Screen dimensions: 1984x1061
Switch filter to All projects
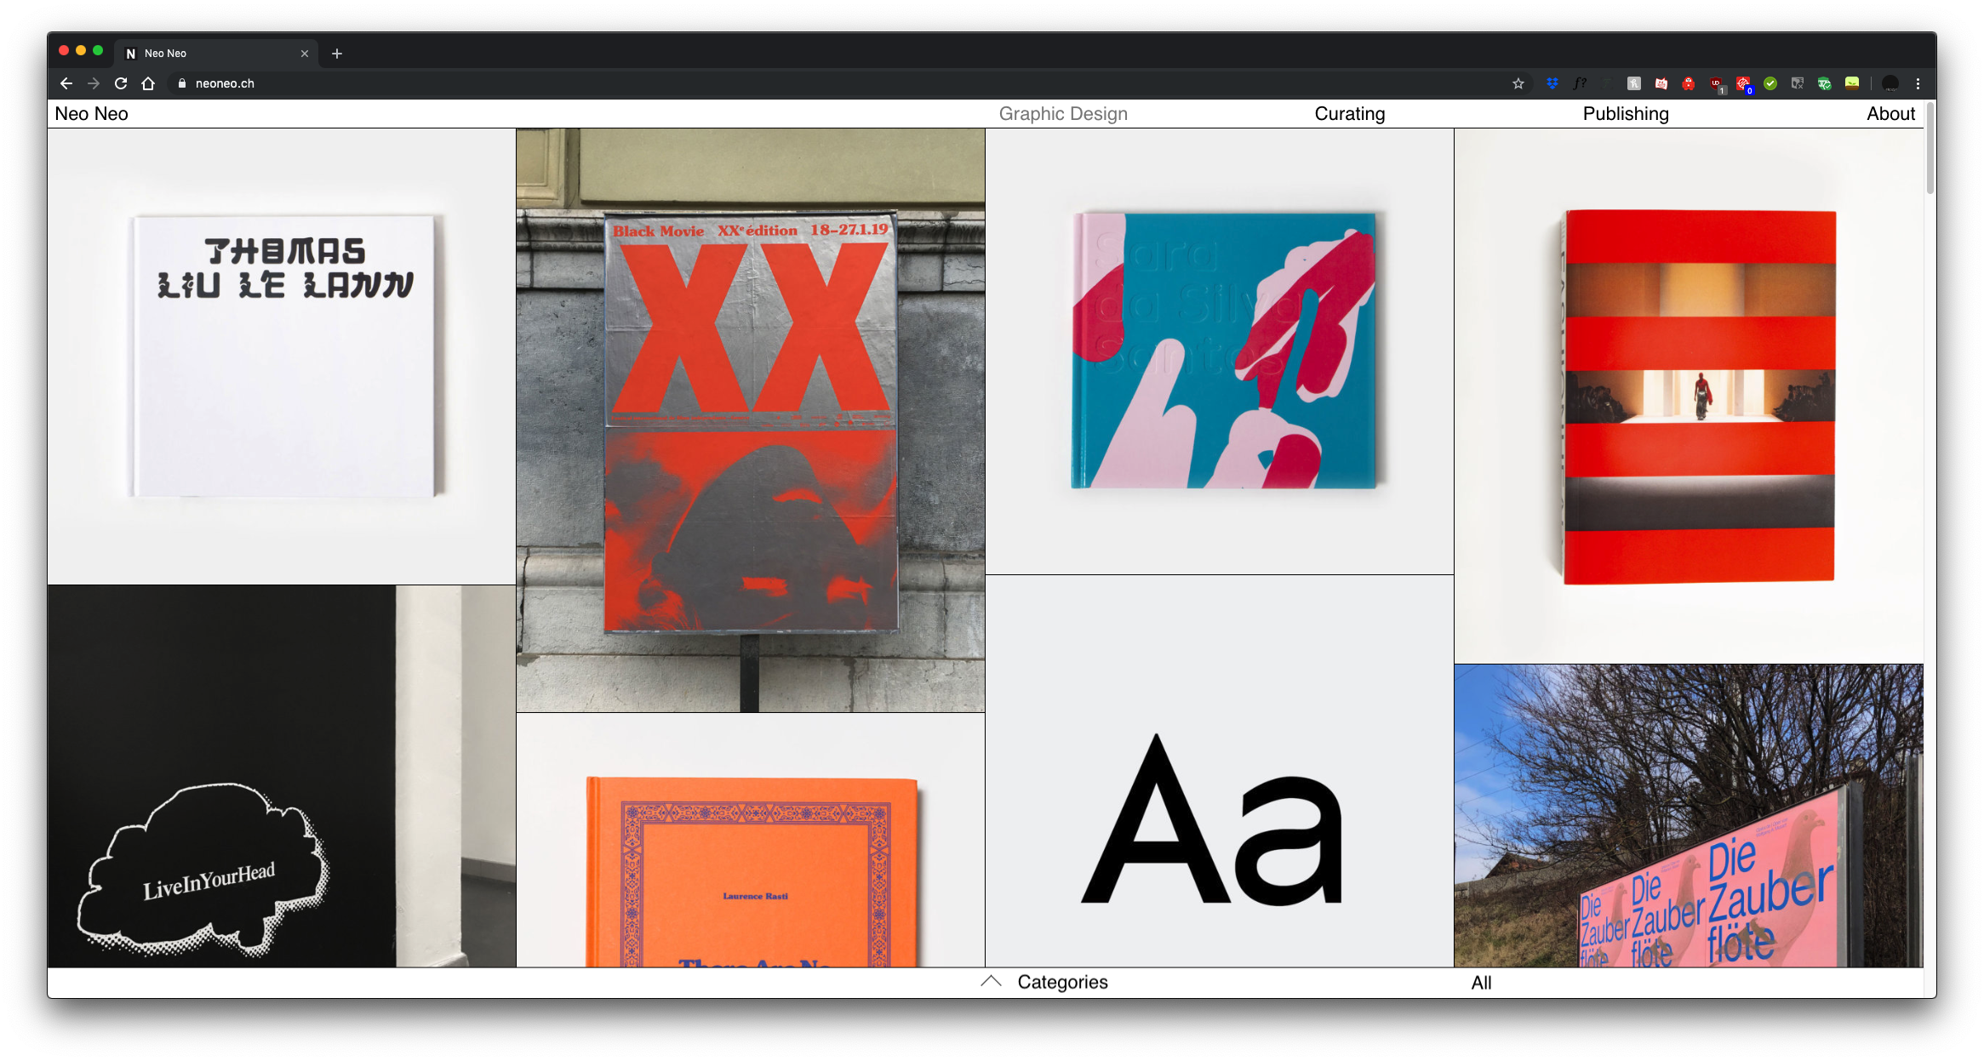tap(1482, 983)
